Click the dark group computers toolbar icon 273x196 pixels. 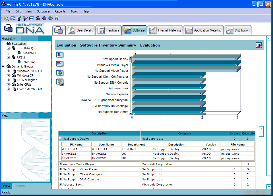(44, 18)
